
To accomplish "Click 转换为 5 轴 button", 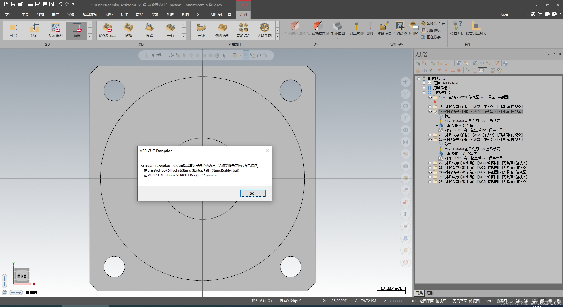I will point(433,23).
